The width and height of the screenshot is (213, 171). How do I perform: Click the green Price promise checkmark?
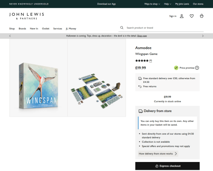tap(176, 68)
